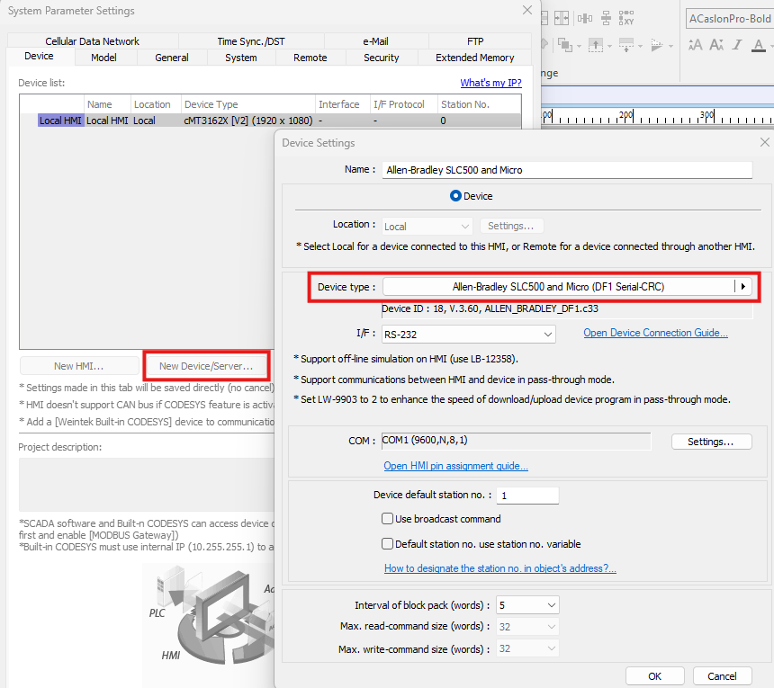
Task: Open the What's my IP? link
Action: (490, 83)
